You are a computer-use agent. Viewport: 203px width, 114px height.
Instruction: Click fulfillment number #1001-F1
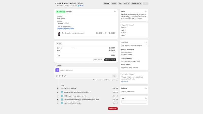pyautogui.click(x=69, y=12)
